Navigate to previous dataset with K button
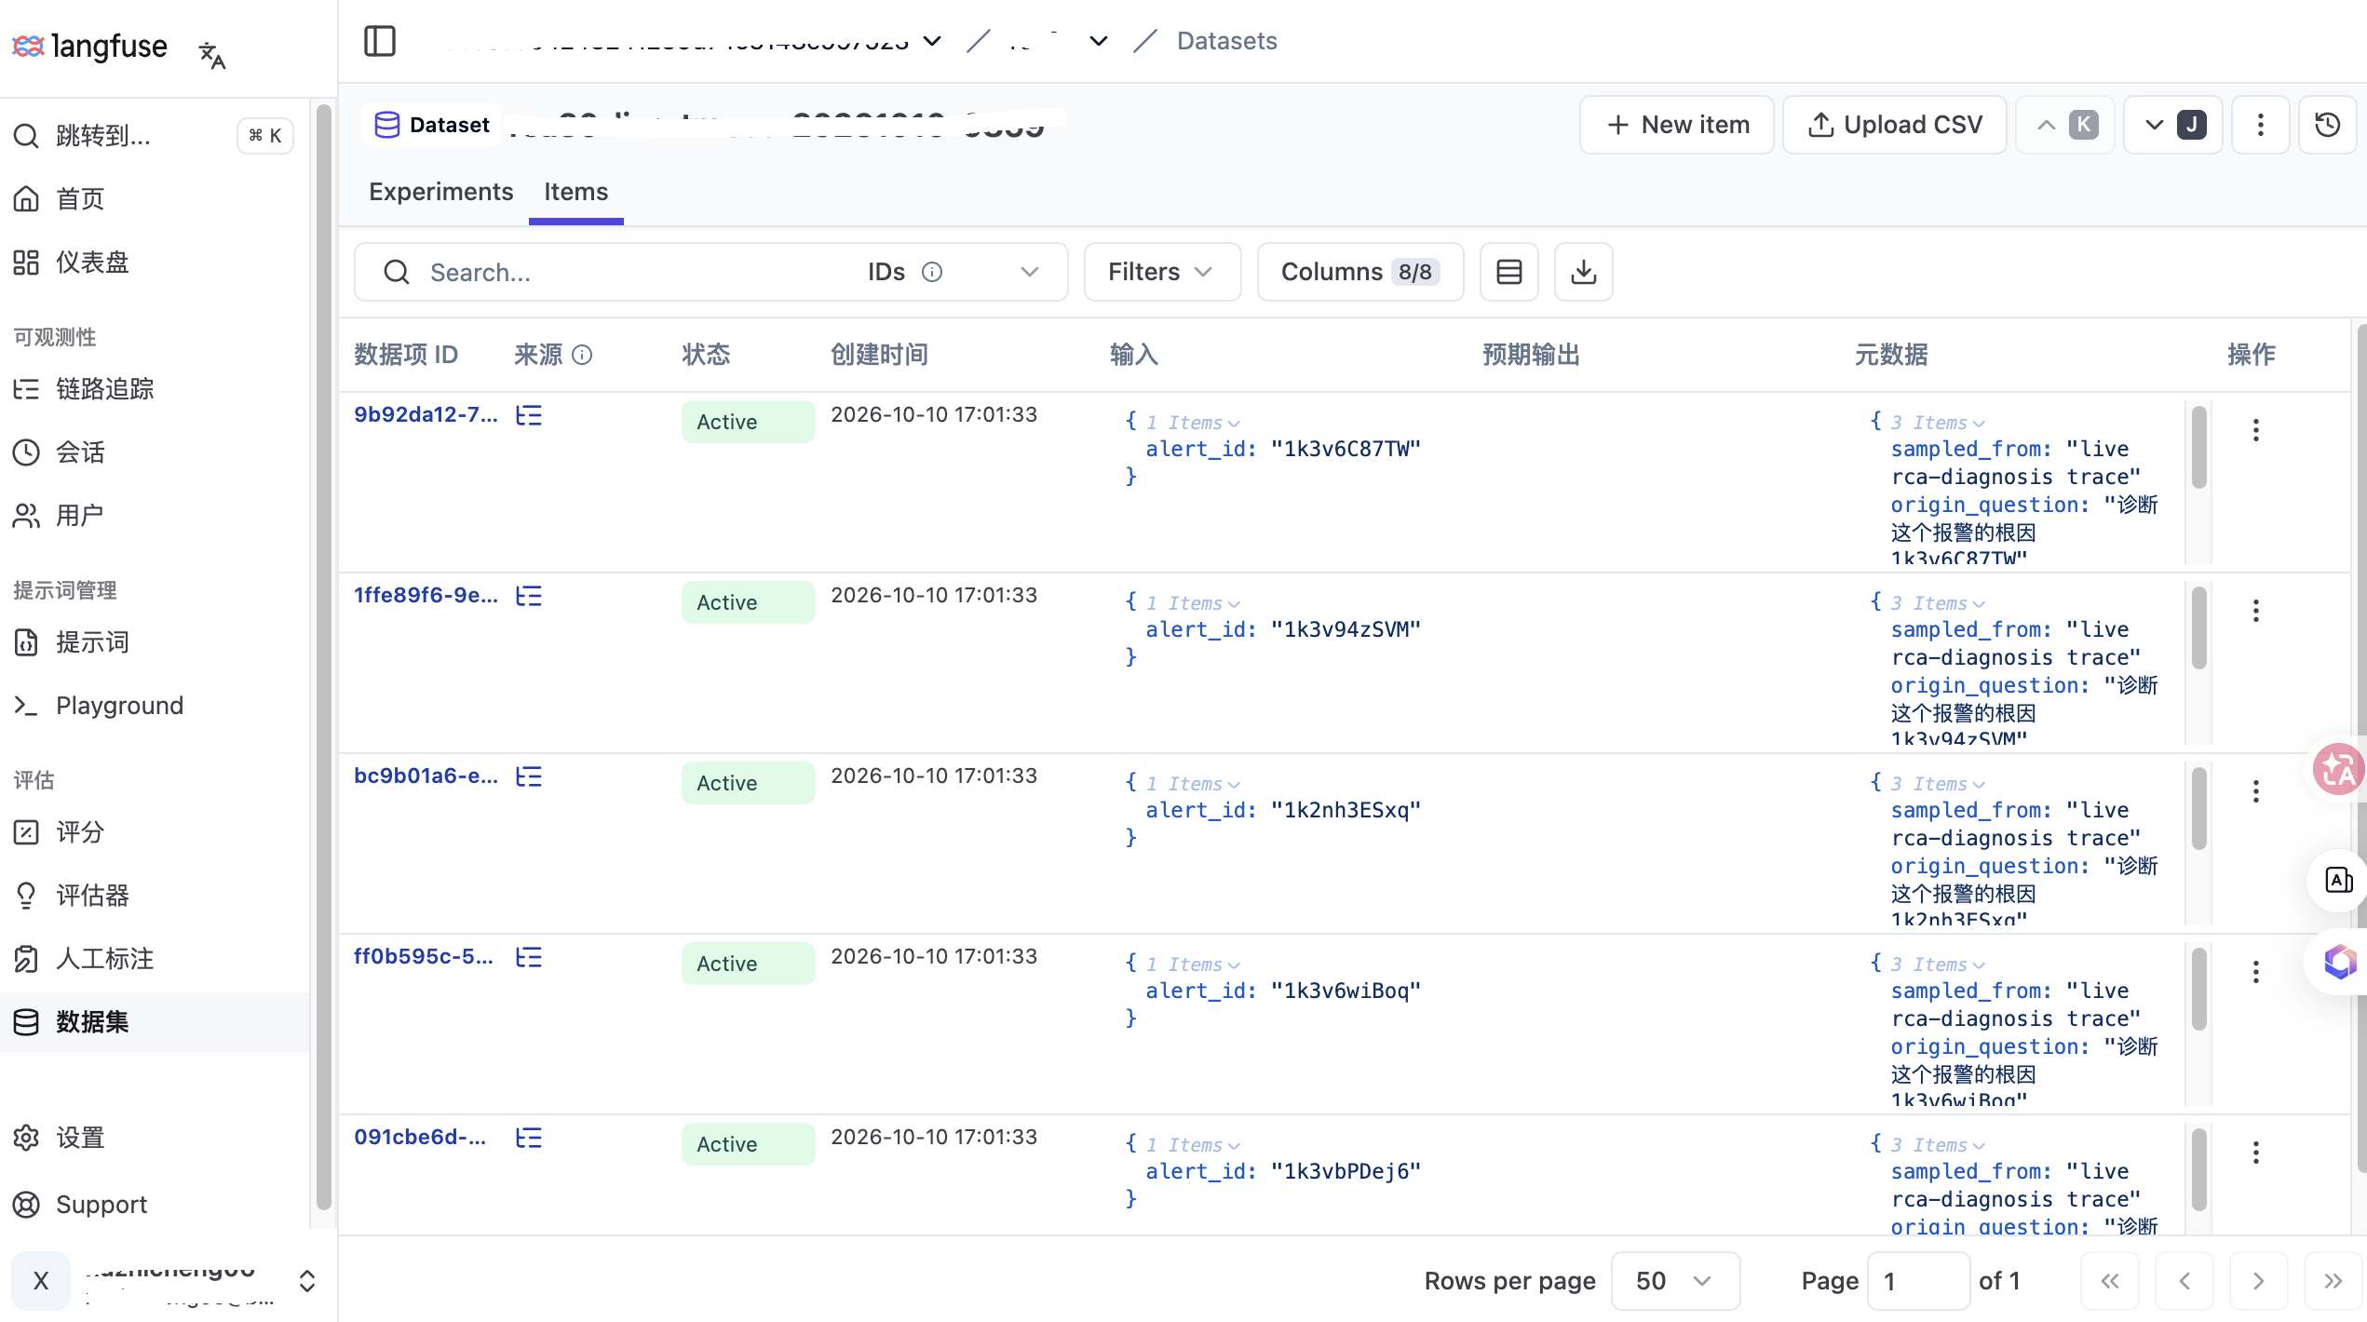 (2064, 125)
